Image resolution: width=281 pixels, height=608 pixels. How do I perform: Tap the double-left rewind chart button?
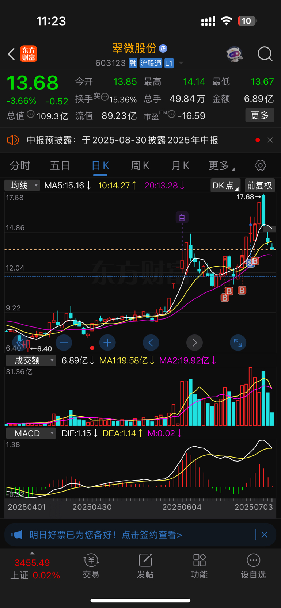[20, 343]
